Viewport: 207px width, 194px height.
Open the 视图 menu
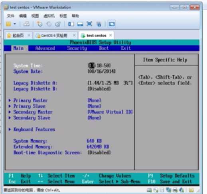[35, 16]
